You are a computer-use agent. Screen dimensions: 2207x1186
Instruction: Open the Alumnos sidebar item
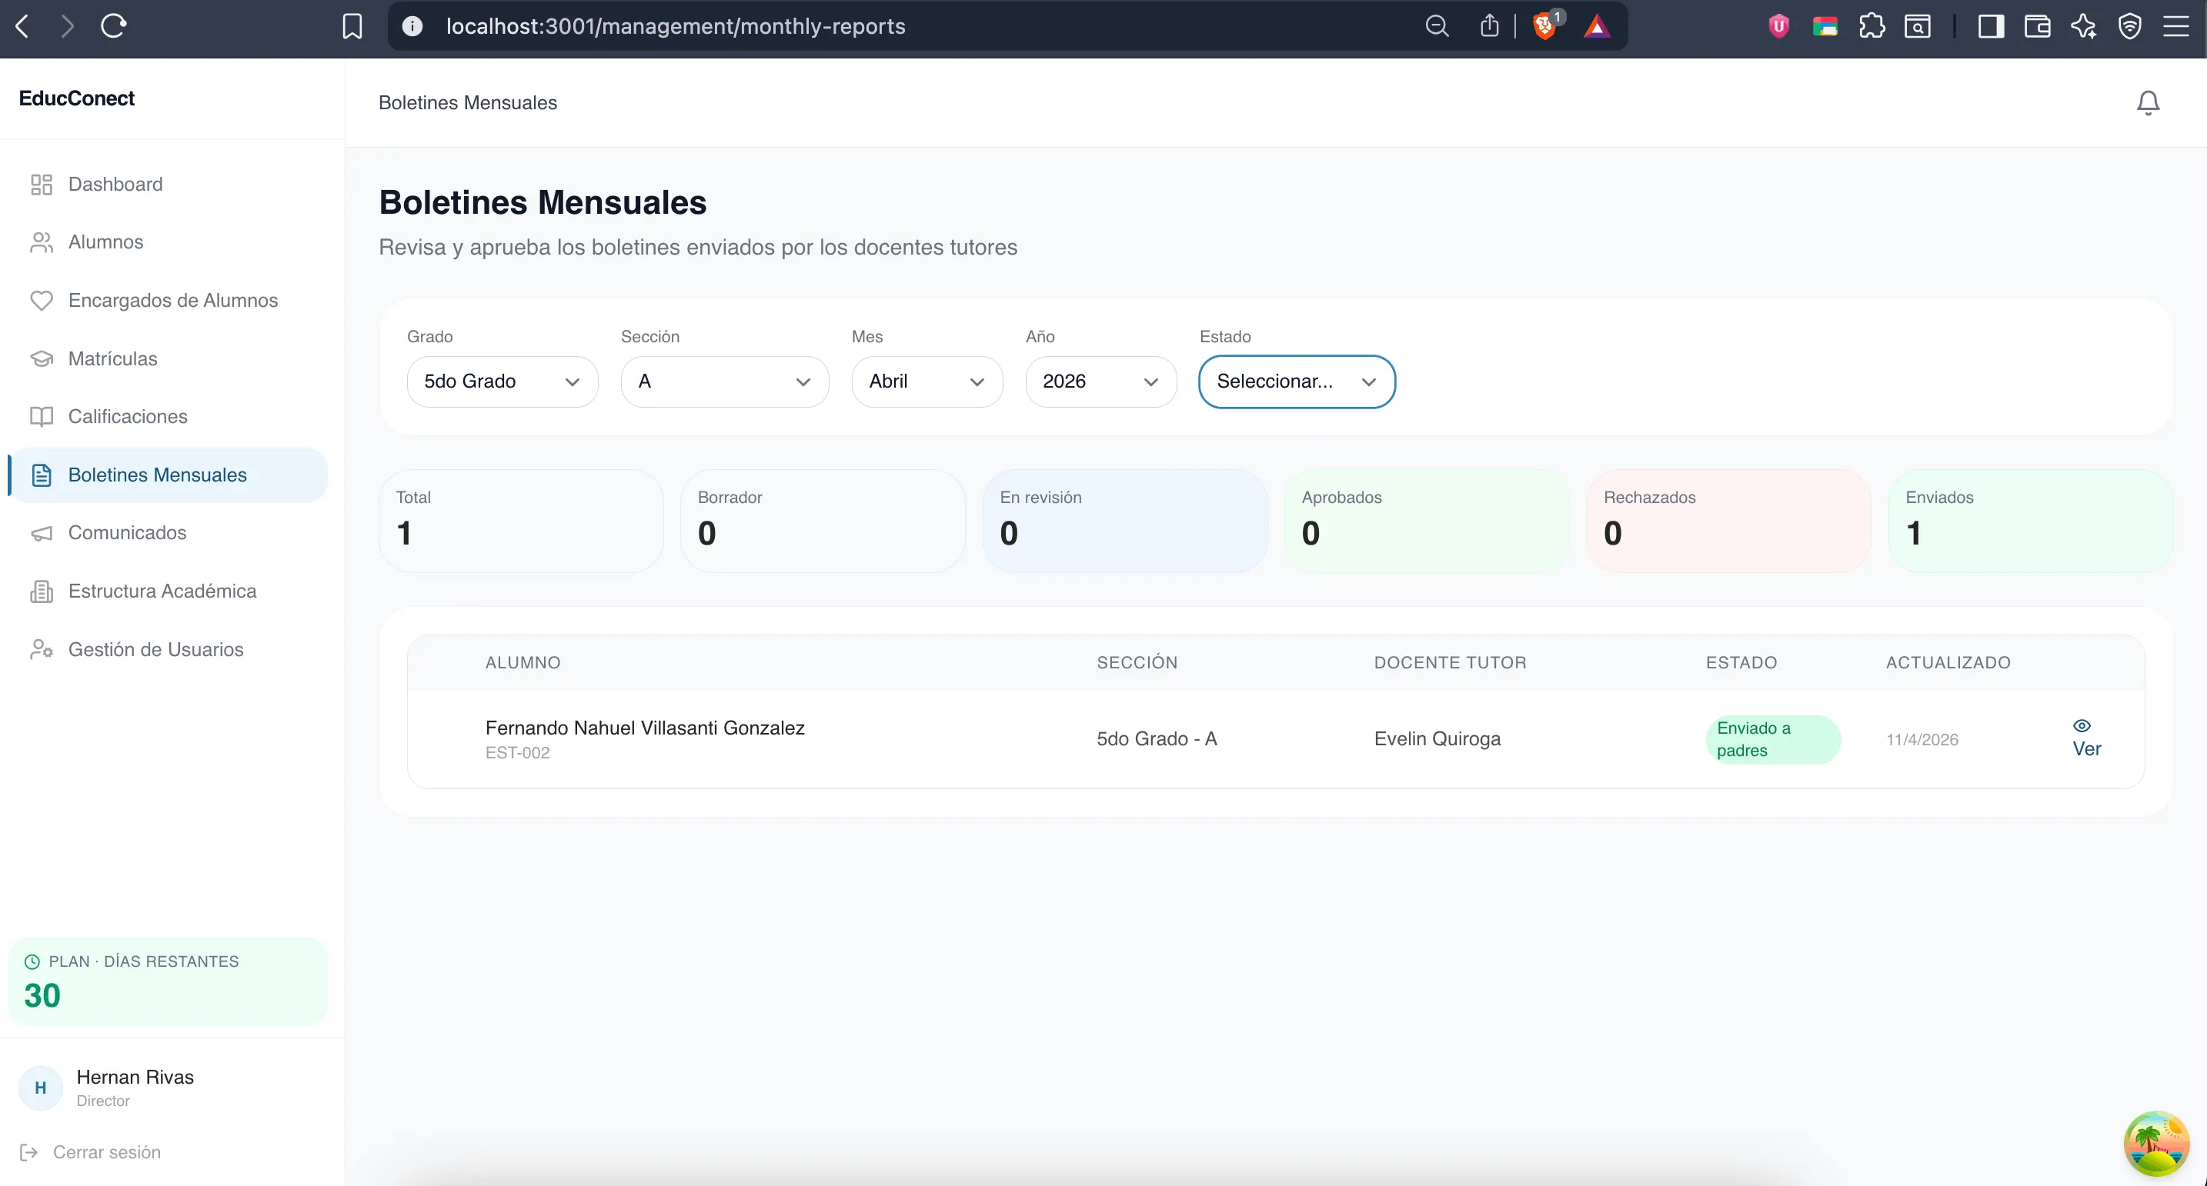(105, 242)
